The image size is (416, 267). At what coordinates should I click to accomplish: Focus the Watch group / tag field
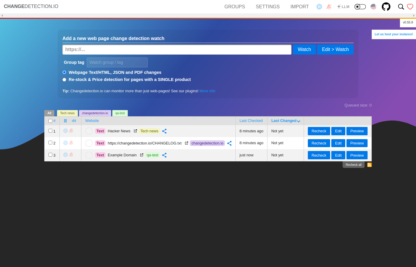(117, 62)
